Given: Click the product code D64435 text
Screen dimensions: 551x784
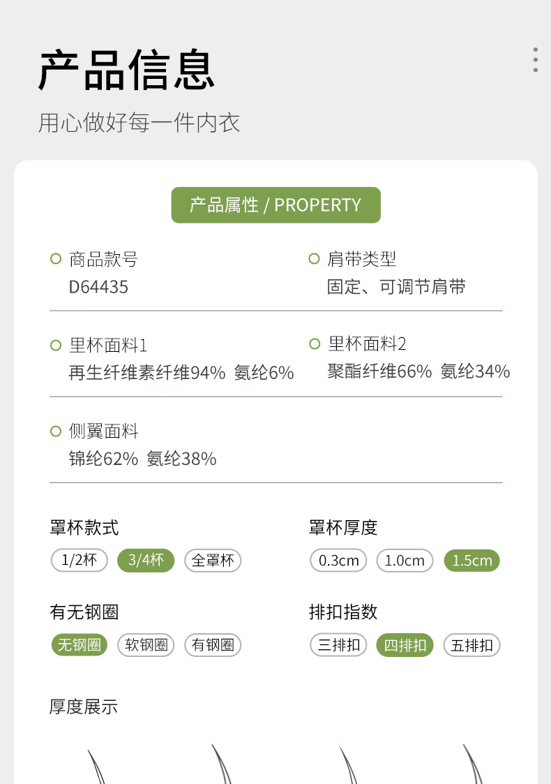Looking at the screenshot, I should (x=98, y=287).
